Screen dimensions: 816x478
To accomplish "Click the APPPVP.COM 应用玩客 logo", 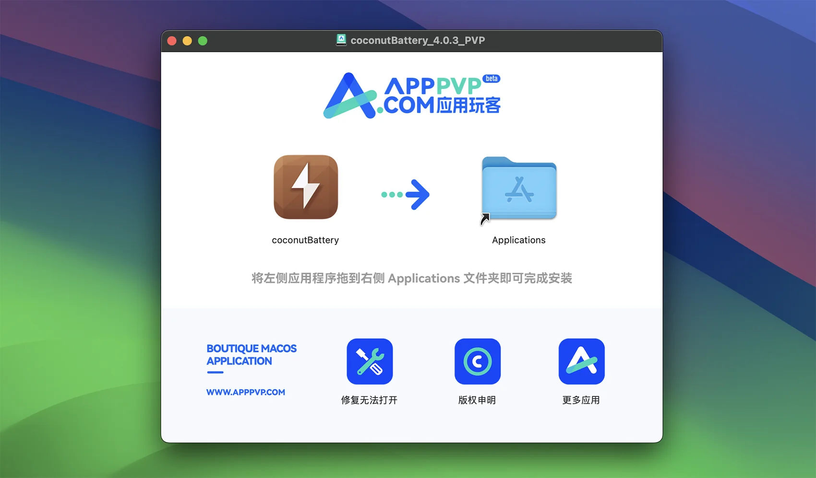I will [412, 95].
